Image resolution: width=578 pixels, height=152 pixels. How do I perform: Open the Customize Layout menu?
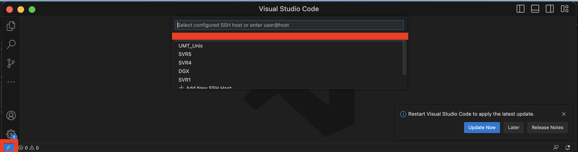(565, 9)
